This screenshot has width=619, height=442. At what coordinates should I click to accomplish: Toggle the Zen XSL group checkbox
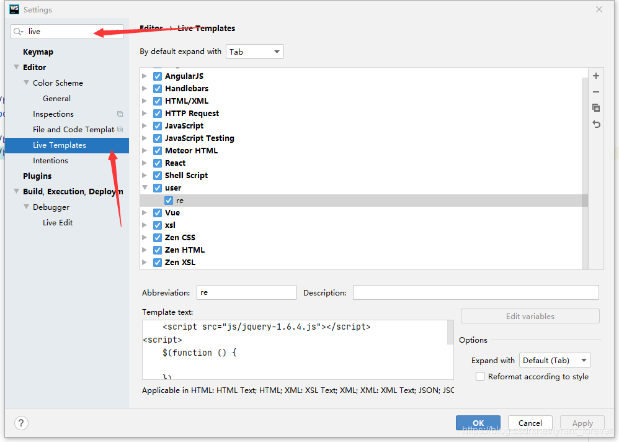[x=158, y=263]
